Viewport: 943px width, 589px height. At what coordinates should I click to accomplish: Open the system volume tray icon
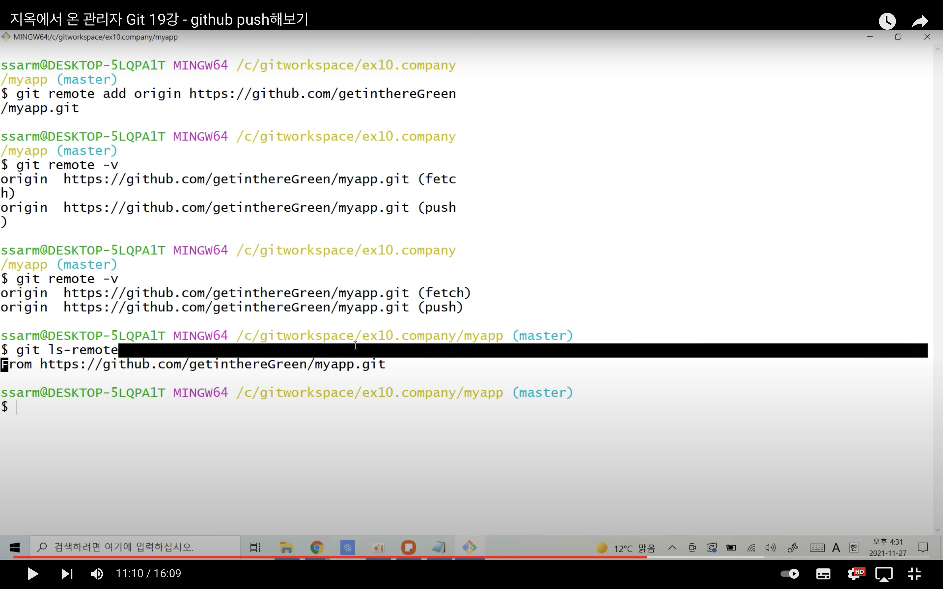770,548
